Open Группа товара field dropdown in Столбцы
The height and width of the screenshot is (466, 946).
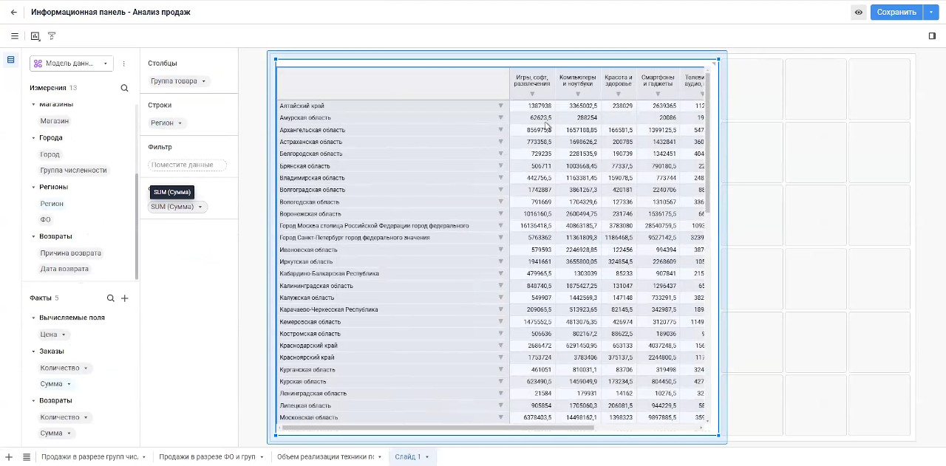pyautogui.click(x=203, y=81)
